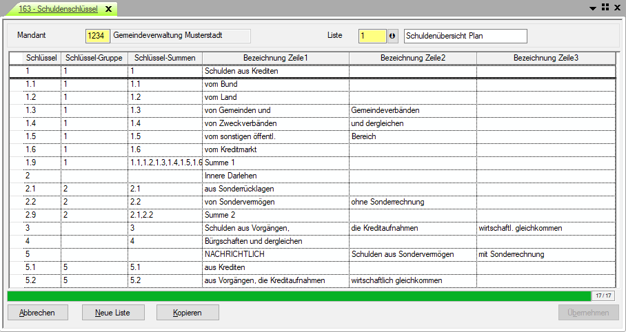Screen dimensions: 626x332
Task: Click the Mandant number field
Action: [x=97, y=36]
